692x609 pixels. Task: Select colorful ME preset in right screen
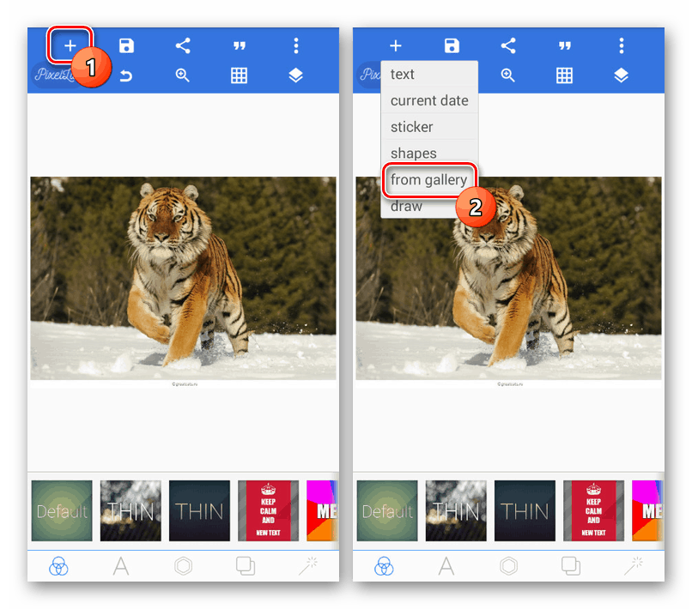(x=647, y=510)
